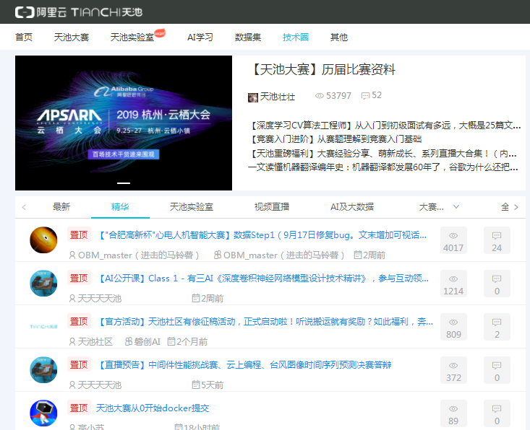Screen dimensions: 530x430
Task: Expand the 大赛... dropdown chevron
Action: point(456,207)
